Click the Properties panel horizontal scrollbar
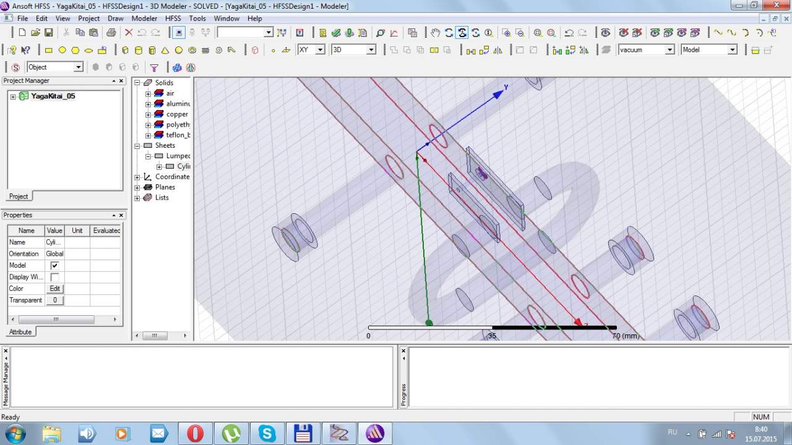Viewport: 792px width, 445px height. [56, 320]
